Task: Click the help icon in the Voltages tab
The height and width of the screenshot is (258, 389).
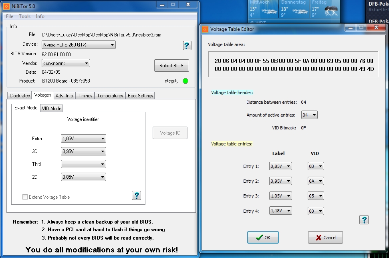Action: 136,196
